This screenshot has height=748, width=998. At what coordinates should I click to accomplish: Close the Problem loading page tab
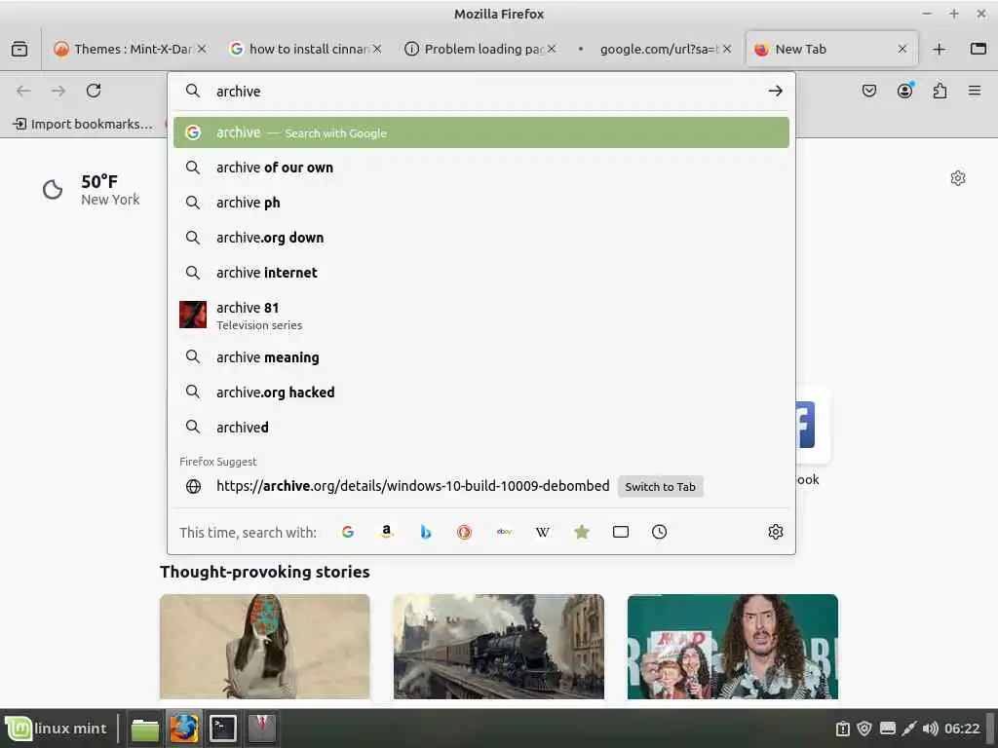coord(552,49)
